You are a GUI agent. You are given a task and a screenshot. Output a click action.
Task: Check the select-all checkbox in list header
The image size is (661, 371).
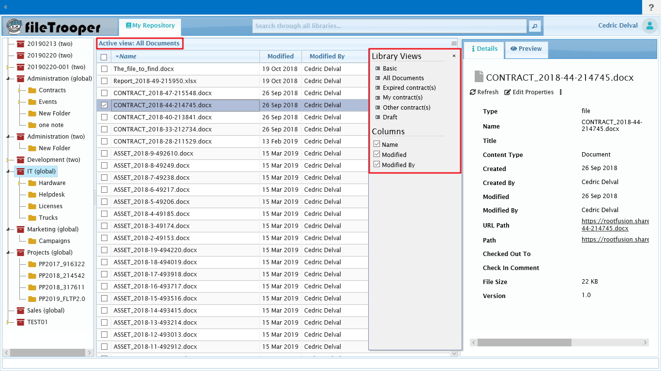104,57
